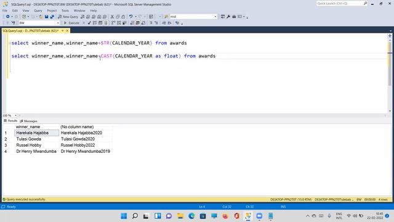This screenshot has width=394, height=222.
Task: Click the STR function in first query
Action: pos(105,43)
